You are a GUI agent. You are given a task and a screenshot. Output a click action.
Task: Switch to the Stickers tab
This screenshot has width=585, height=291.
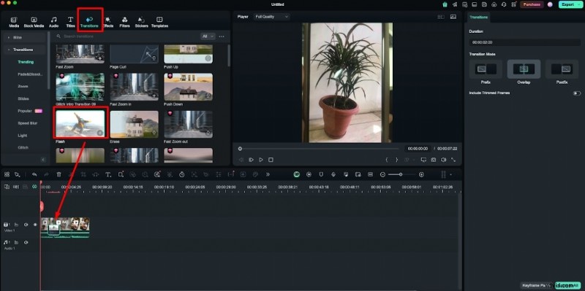click(141, 22)
